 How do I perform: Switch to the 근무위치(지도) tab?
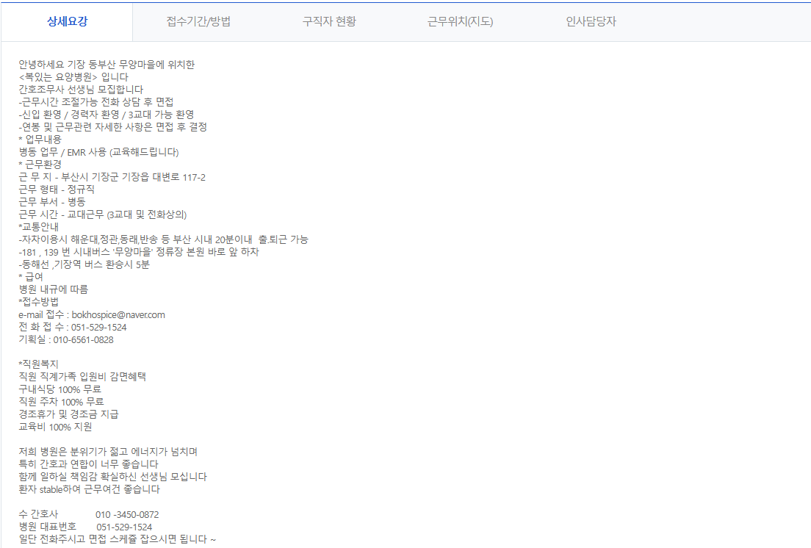click(x=460, y=22)
